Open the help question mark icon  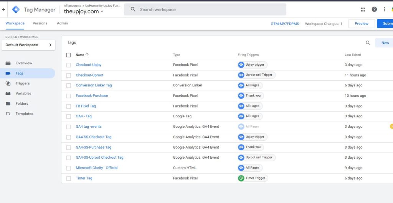tap(374, 10)
